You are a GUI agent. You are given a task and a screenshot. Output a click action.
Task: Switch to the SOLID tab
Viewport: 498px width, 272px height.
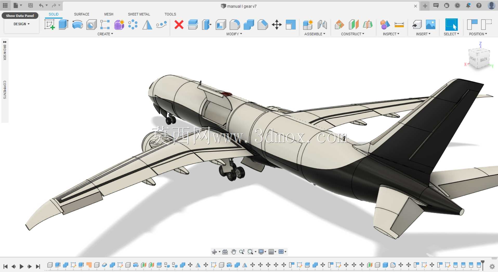coord(54,14)
